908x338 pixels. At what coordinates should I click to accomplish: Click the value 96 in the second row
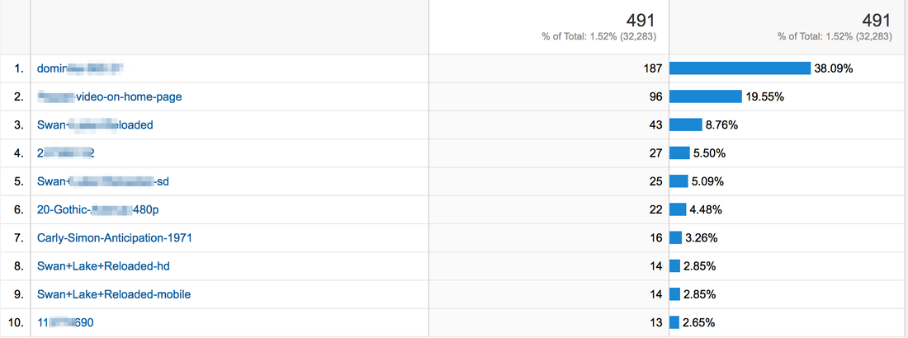tap(655, 96)
